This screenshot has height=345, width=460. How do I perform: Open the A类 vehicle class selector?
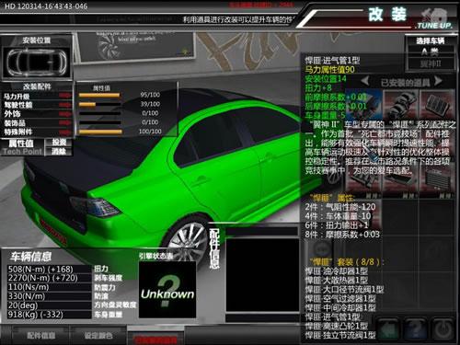430,52
